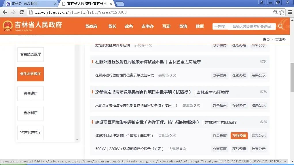Open the 吉事办 navigation menu

pyautogui.click(x=147, y=26)
